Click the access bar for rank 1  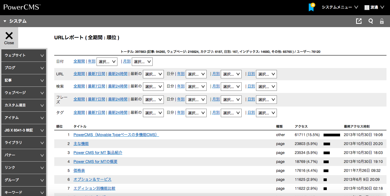[x=332, y=135]
